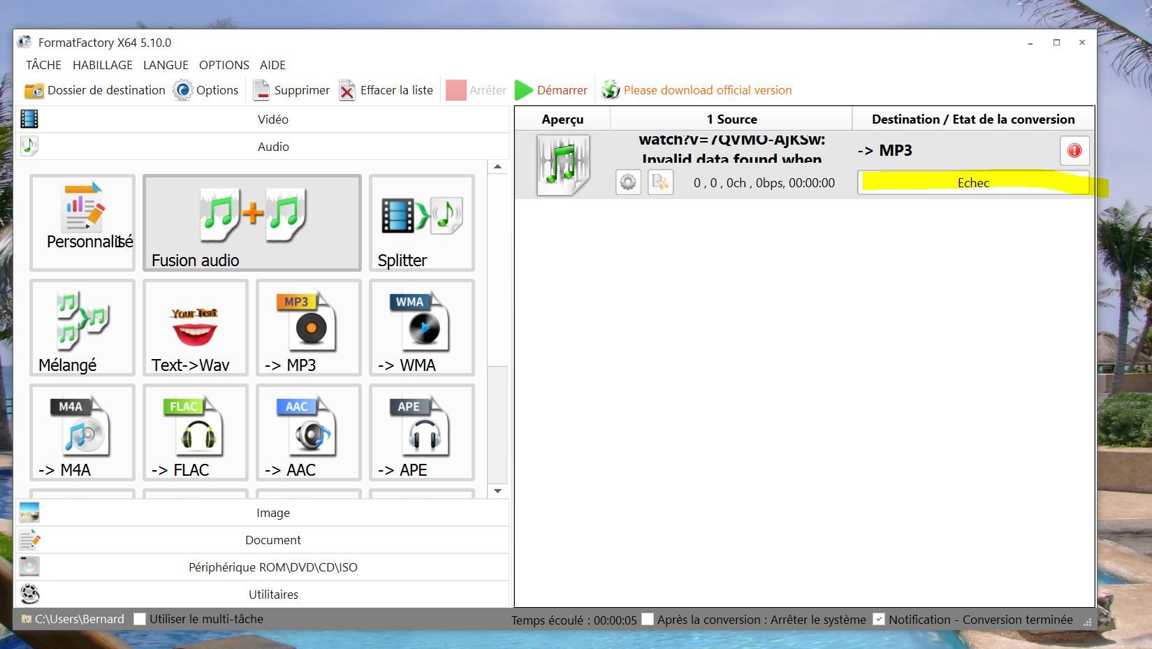Screen dimensions: 1152x649
Task: Open the HABILLAGE menu
Action: coord(103,65)
